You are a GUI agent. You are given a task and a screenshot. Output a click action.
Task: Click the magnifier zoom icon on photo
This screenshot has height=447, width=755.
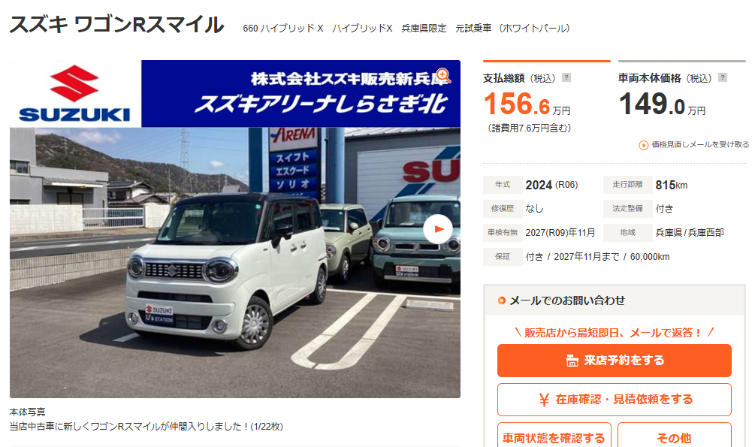[x=443, y=75]
